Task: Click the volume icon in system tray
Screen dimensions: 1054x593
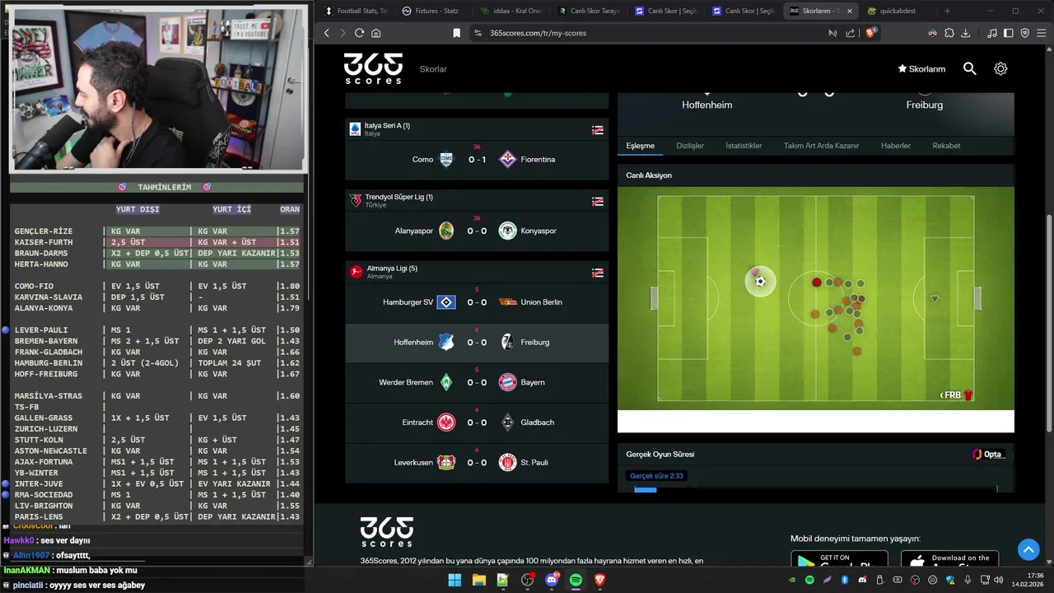Action: tap(999, 580)
